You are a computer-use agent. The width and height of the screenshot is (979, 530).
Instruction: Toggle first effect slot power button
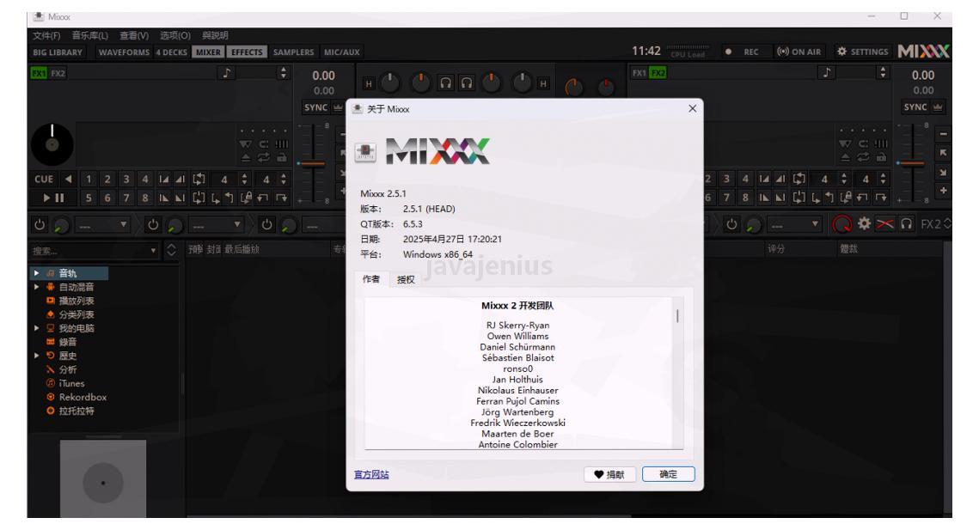[40, 224]
